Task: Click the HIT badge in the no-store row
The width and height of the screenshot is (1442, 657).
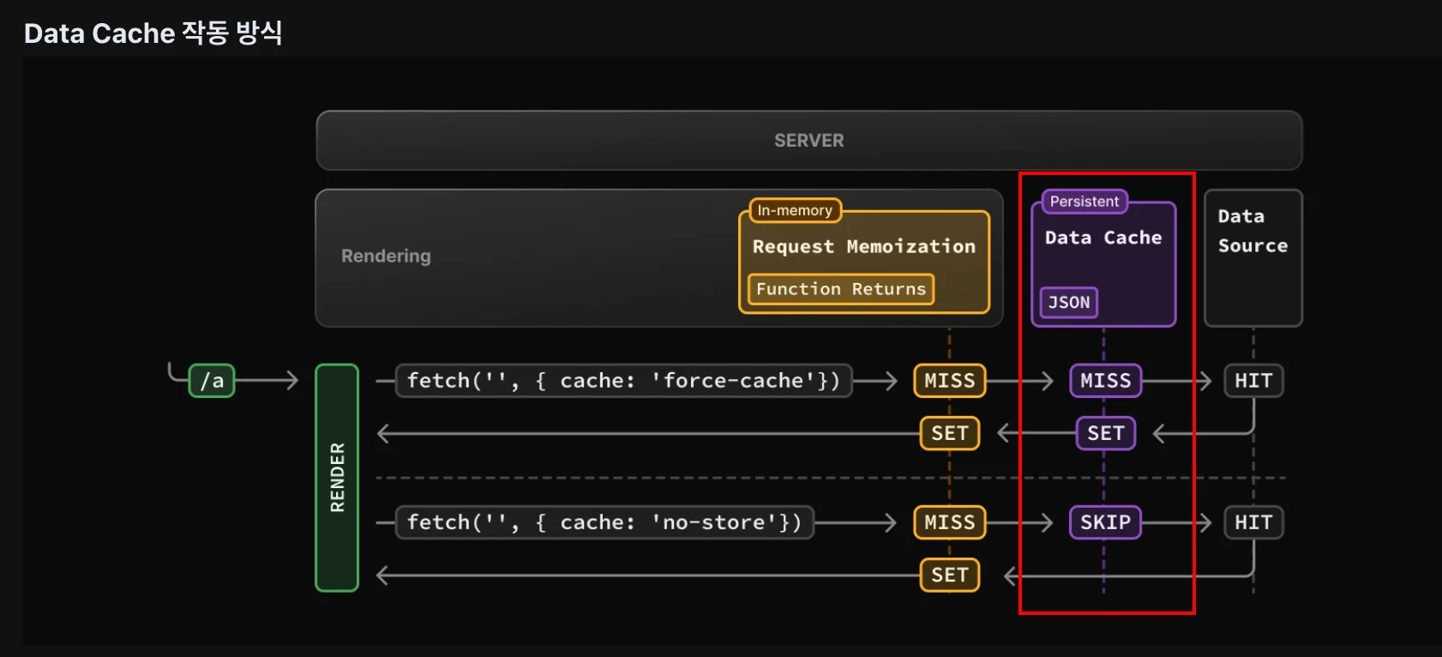Action: coord(1253,522)
